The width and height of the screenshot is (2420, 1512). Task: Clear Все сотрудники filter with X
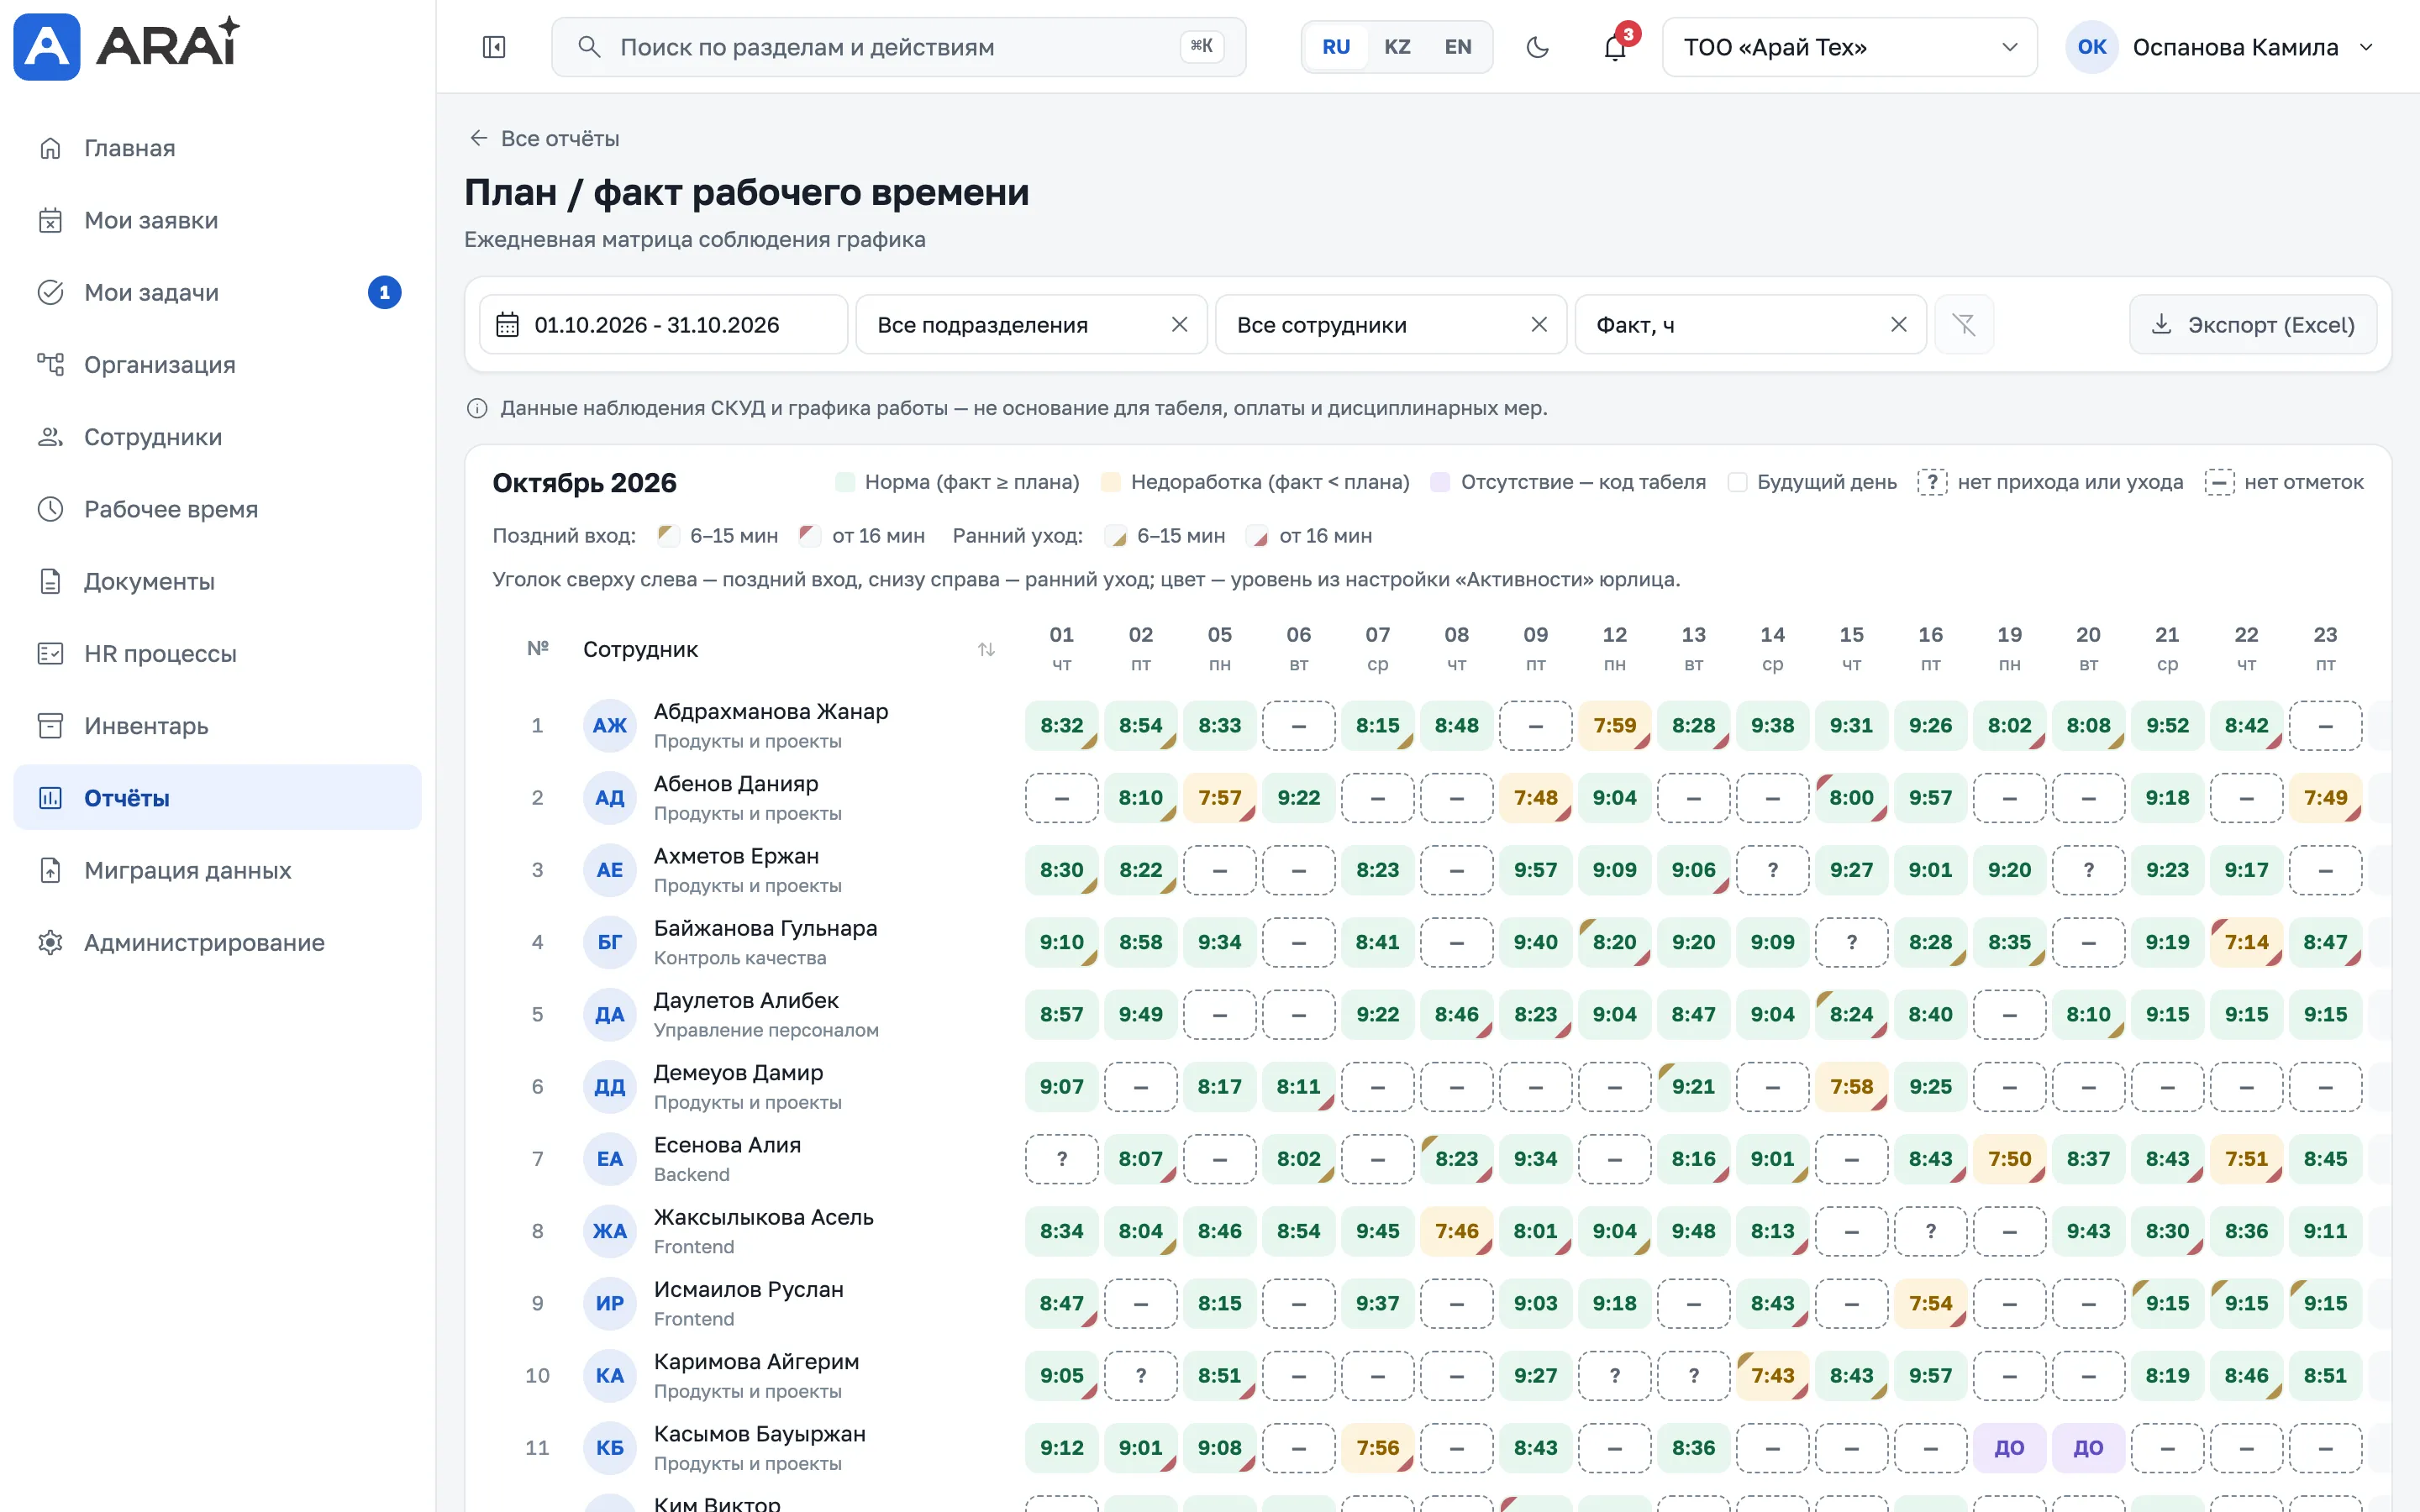(1539, 324)
